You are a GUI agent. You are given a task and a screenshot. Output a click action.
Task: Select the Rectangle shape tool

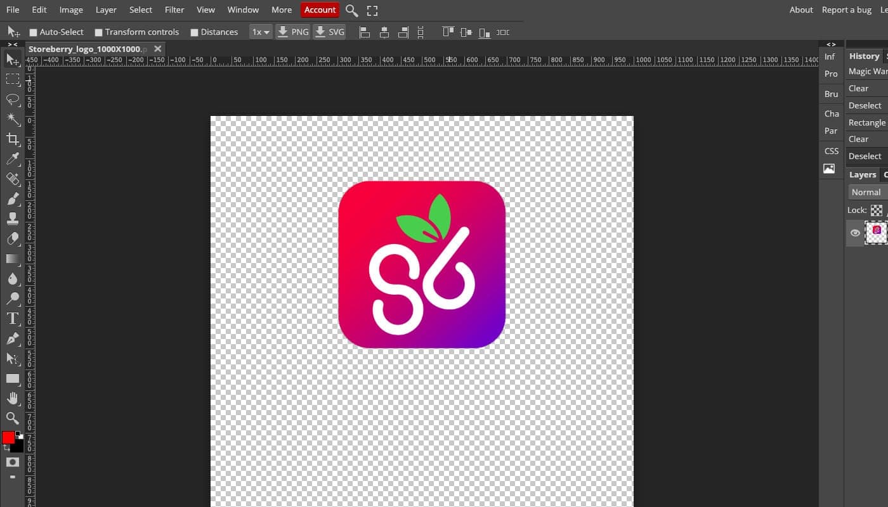(x=12, y=378)
